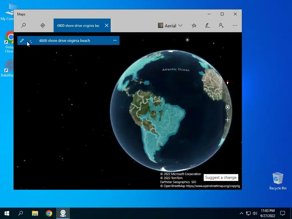
Task: Open the Search magnifier in Maps toolbar
Action: point(23,25)
